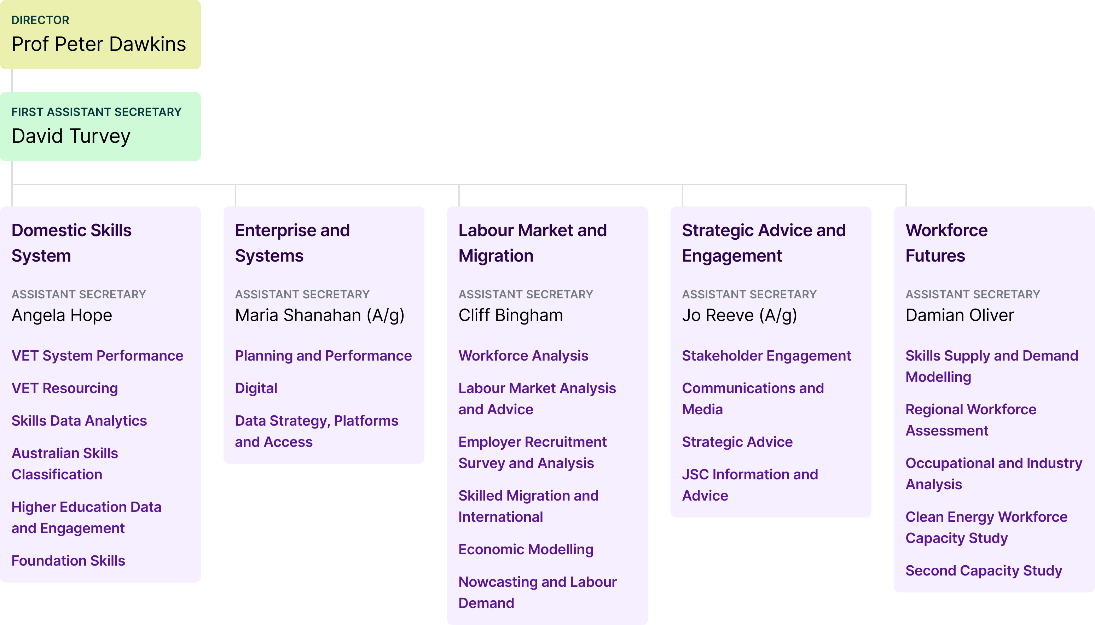Viewport: 1095px width, 625px height.
Task: Click the VET Resourcing link
Action: pos(64,388)
